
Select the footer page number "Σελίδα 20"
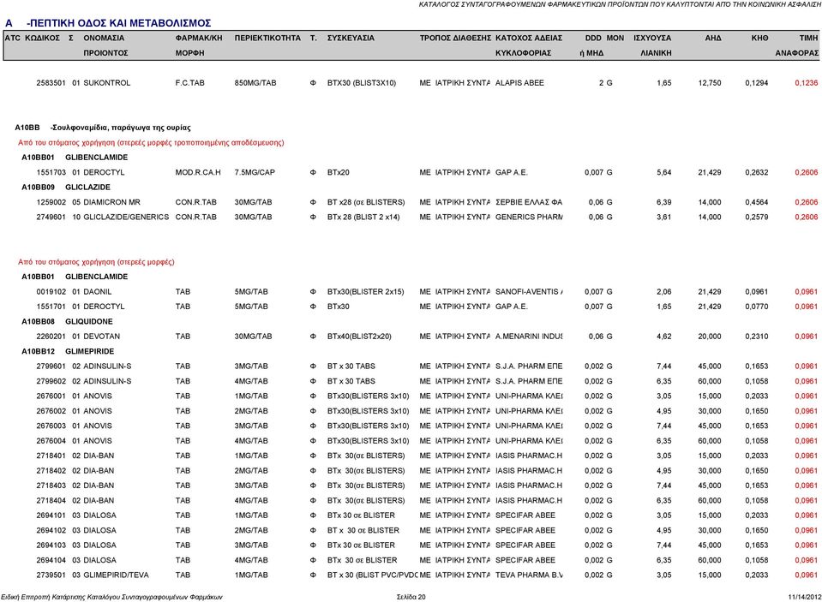(x=411, y=597)
